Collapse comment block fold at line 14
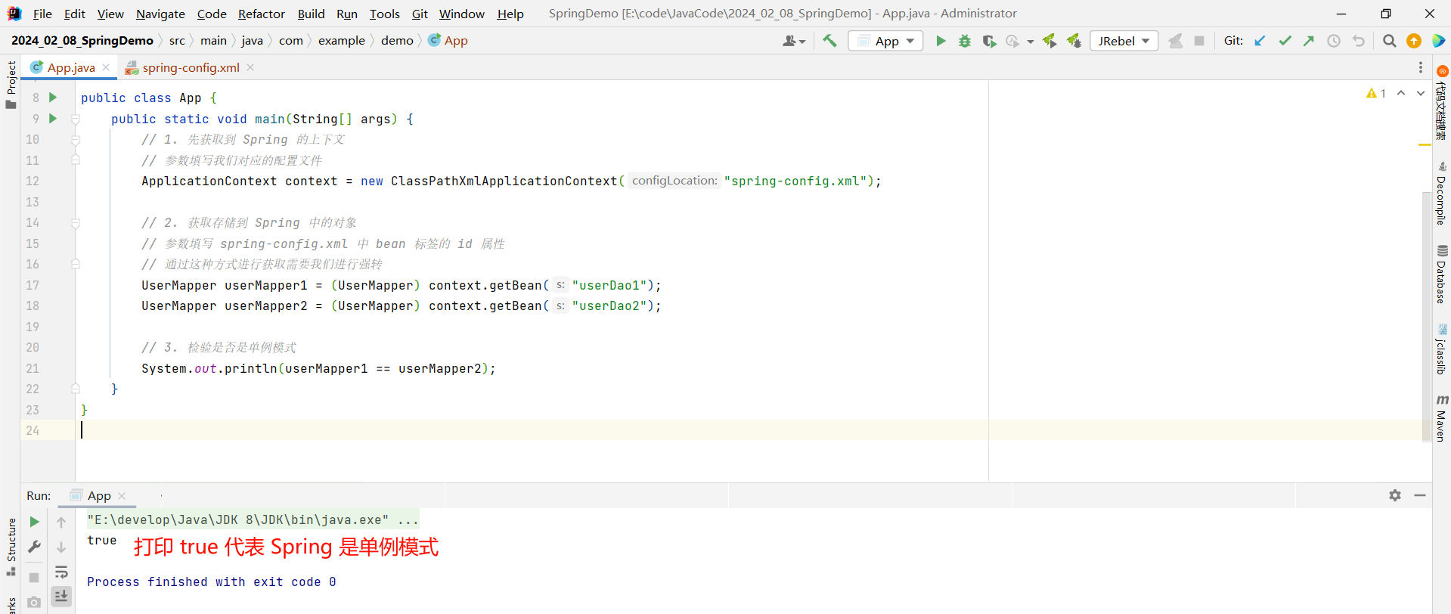The image size is (1451, 614). [76, 223]
